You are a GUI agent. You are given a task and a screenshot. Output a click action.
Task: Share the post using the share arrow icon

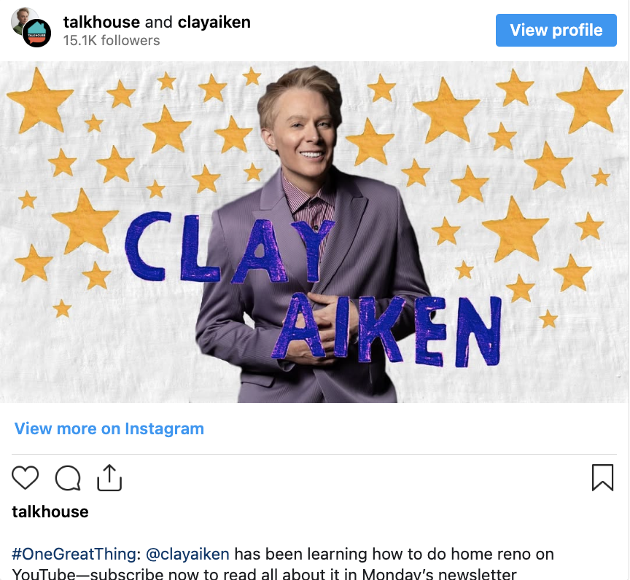tap(109, 477)
